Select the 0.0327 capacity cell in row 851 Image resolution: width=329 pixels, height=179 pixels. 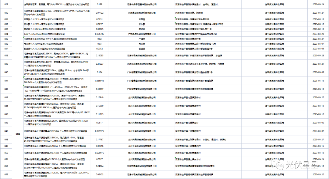(x=100, y=159)
